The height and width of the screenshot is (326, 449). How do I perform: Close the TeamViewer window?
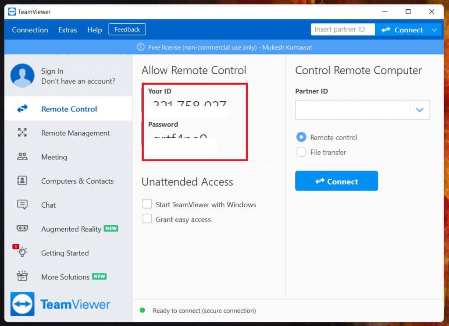tap(431, 11)
